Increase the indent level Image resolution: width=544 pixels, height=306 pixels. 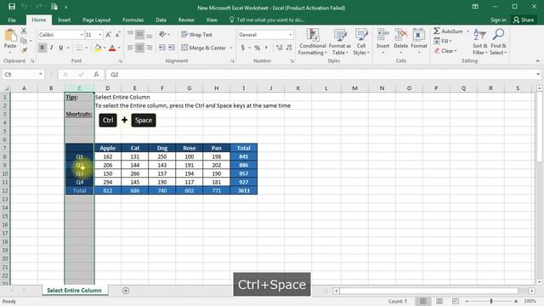click(172, 48)
